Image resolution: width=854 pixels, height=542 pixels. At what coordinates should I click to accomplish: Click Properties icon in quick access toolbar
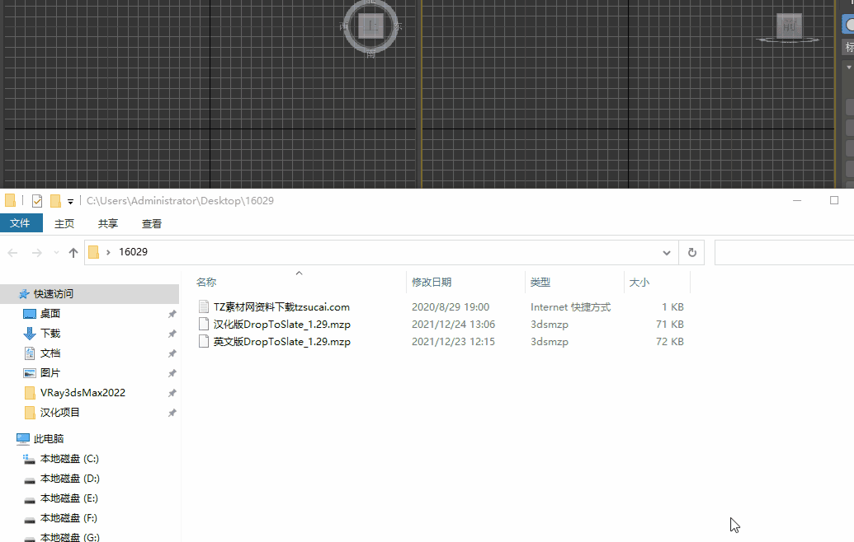point(37,201)
